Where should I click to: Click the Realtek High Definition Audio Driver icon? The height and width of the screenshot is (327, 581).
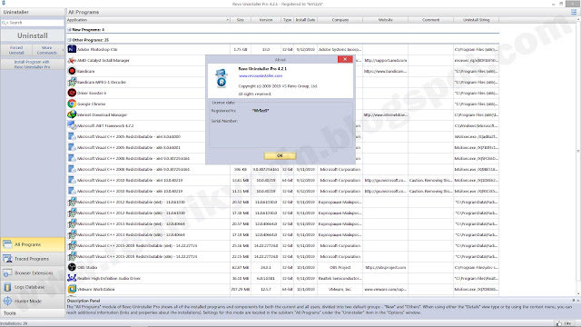72,278
